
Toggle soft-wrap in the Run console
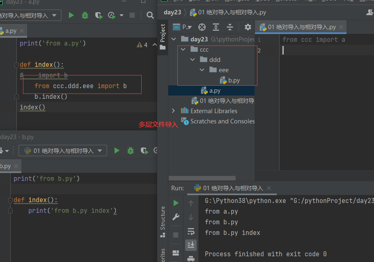pyautogui.click(x=191, y=231)
